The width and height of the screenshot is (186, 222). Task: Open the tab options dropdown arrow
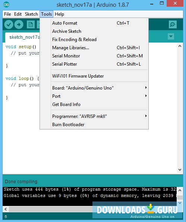[x=171, y=37]
